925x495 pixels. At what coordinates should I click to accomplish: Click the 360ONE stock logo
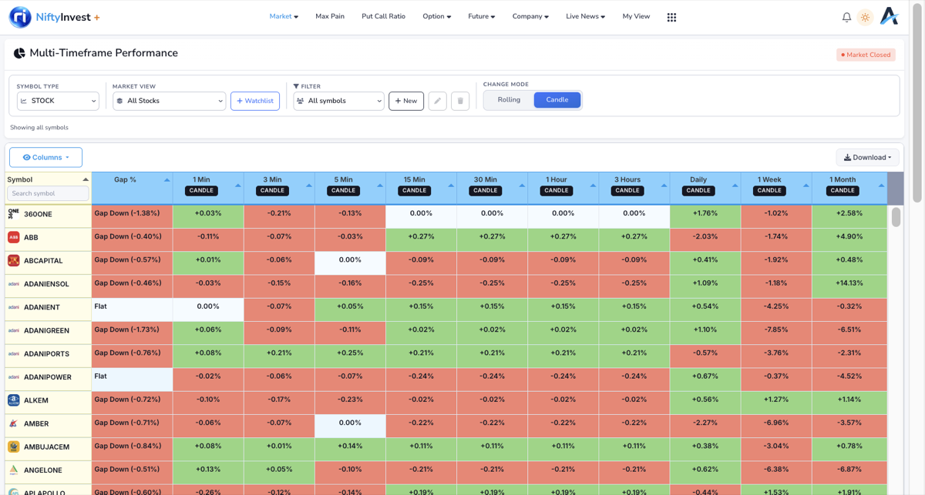[13, 213]
